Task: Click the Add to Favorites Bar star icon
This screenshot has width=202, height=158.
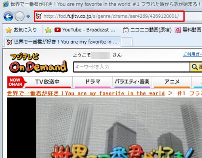Action: (48, 30)
